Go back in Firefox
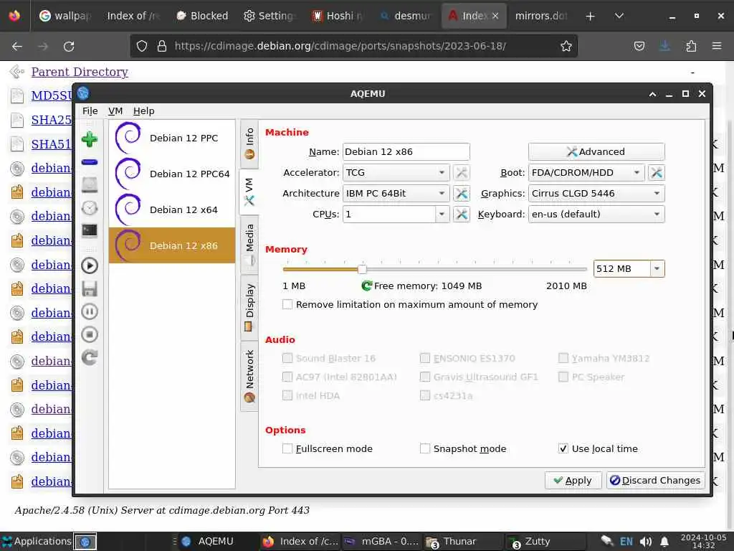 coord(17,46)
